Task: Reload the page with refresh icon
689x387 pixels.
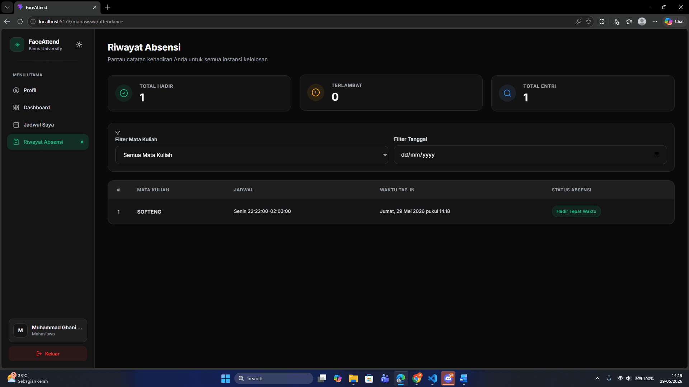Action: click(x=20, y=21)
